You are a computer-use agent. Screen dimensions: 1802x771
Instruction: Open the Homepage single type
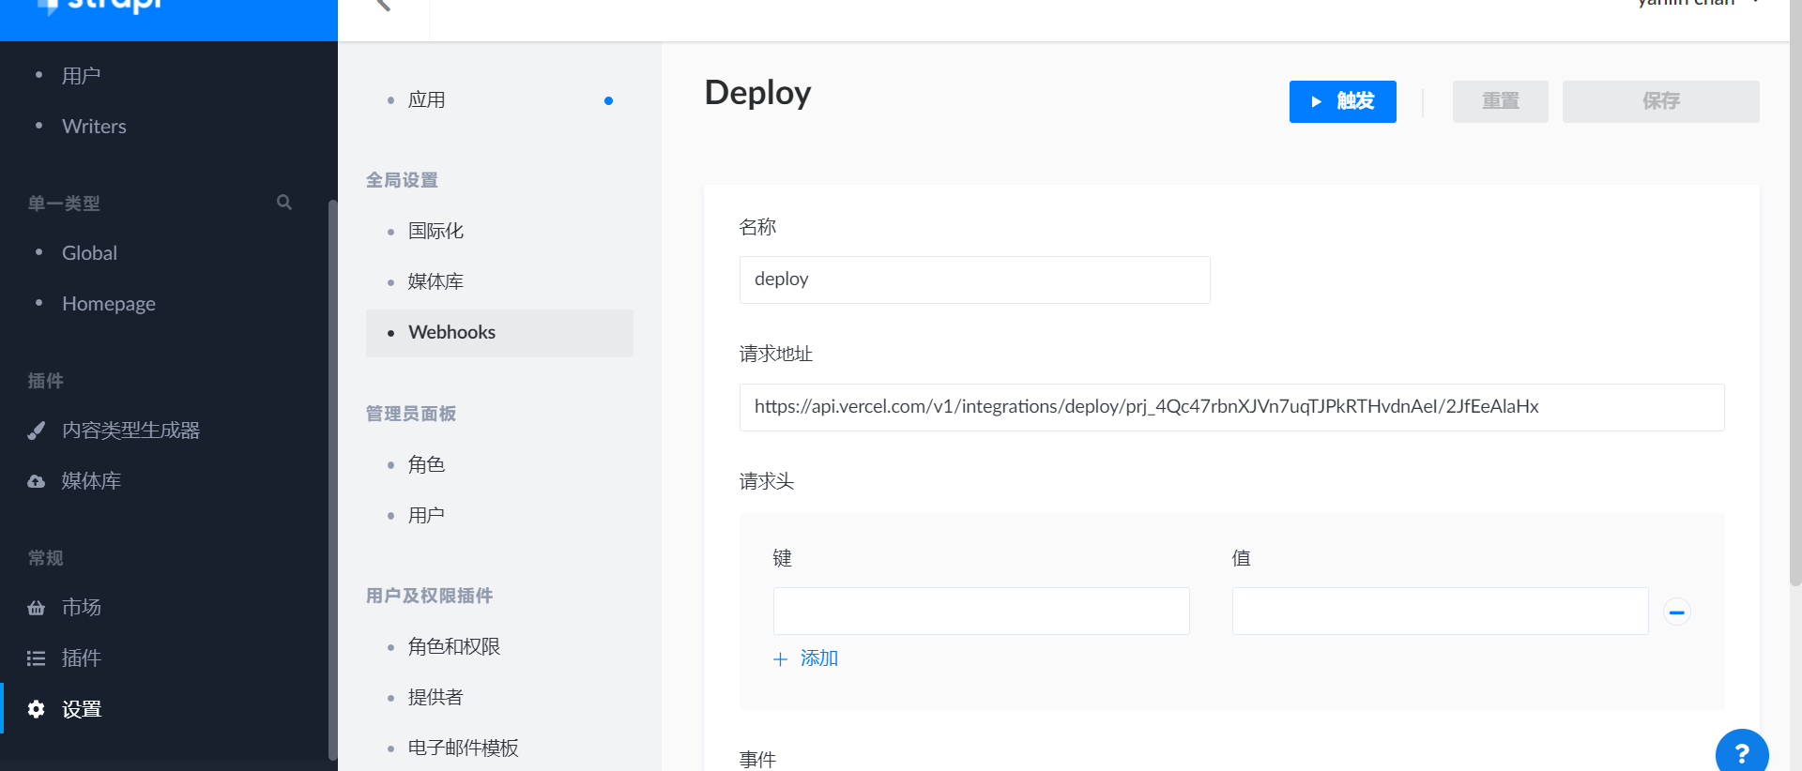coord(109,304)
